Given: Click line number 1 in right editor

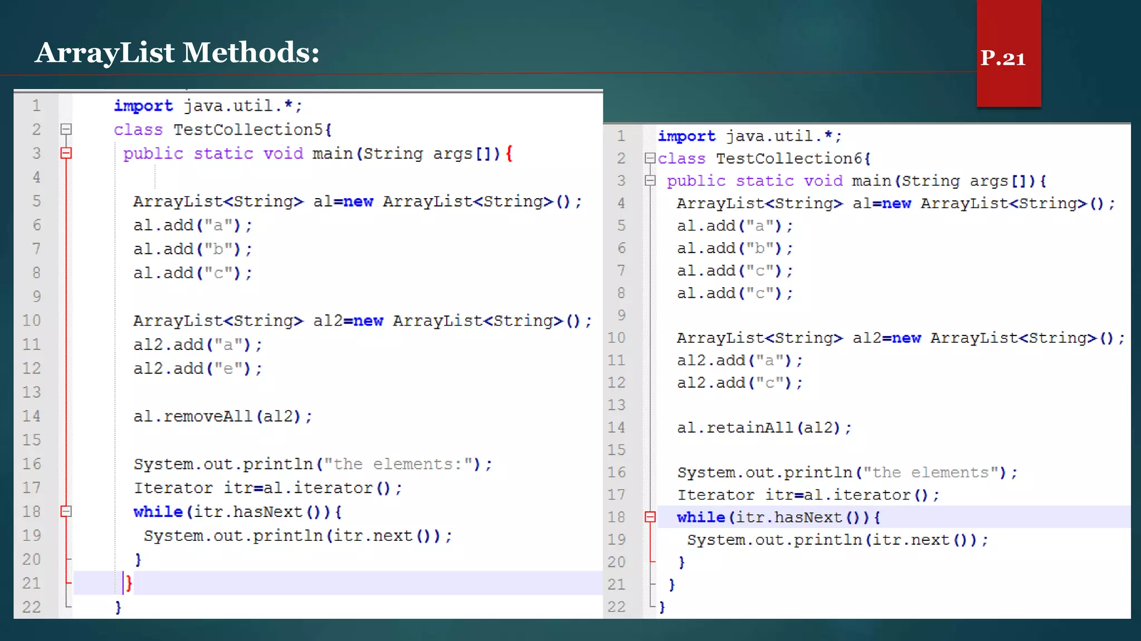Looking at the screenshot, I should click(x=621, y=136).
